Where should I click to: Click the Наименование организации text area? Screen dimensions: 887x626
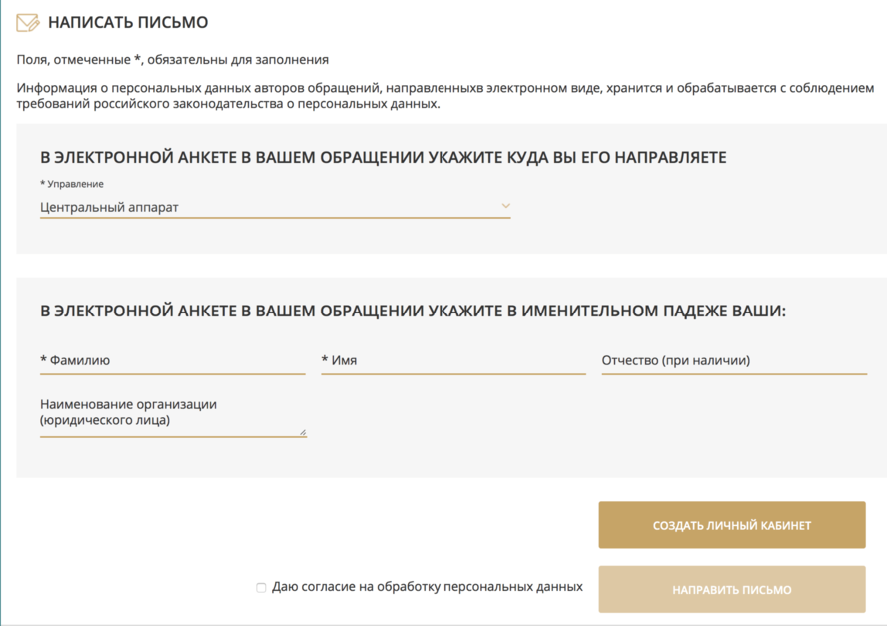point(173,416)
